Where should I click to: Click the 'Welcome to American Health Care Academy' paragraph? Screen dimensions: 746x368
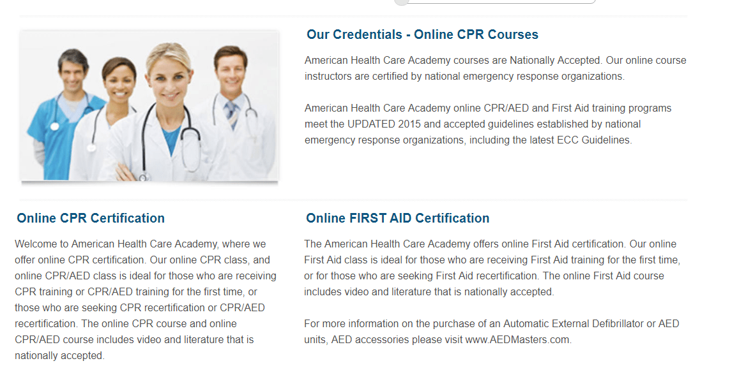(145, 299)
